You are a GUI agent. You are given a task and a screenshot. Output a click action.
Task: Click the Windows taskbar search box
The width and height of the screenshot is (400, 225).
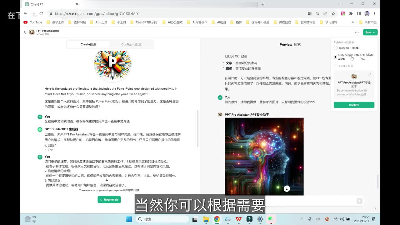point(162,219)
